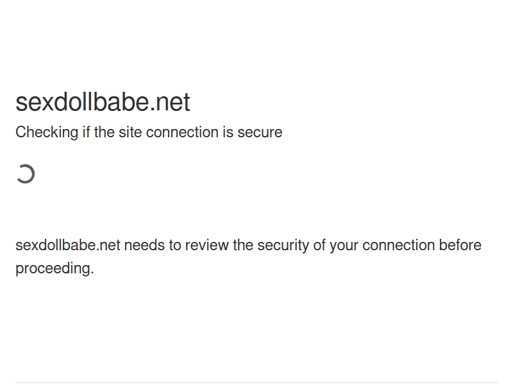Click the 'Checking if the site connection is secure' text

pos(149,133)
